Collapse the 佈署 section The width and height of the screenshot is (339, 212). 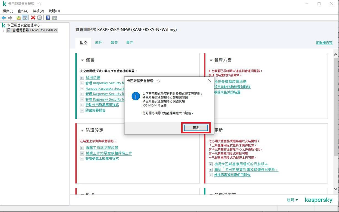82,60
